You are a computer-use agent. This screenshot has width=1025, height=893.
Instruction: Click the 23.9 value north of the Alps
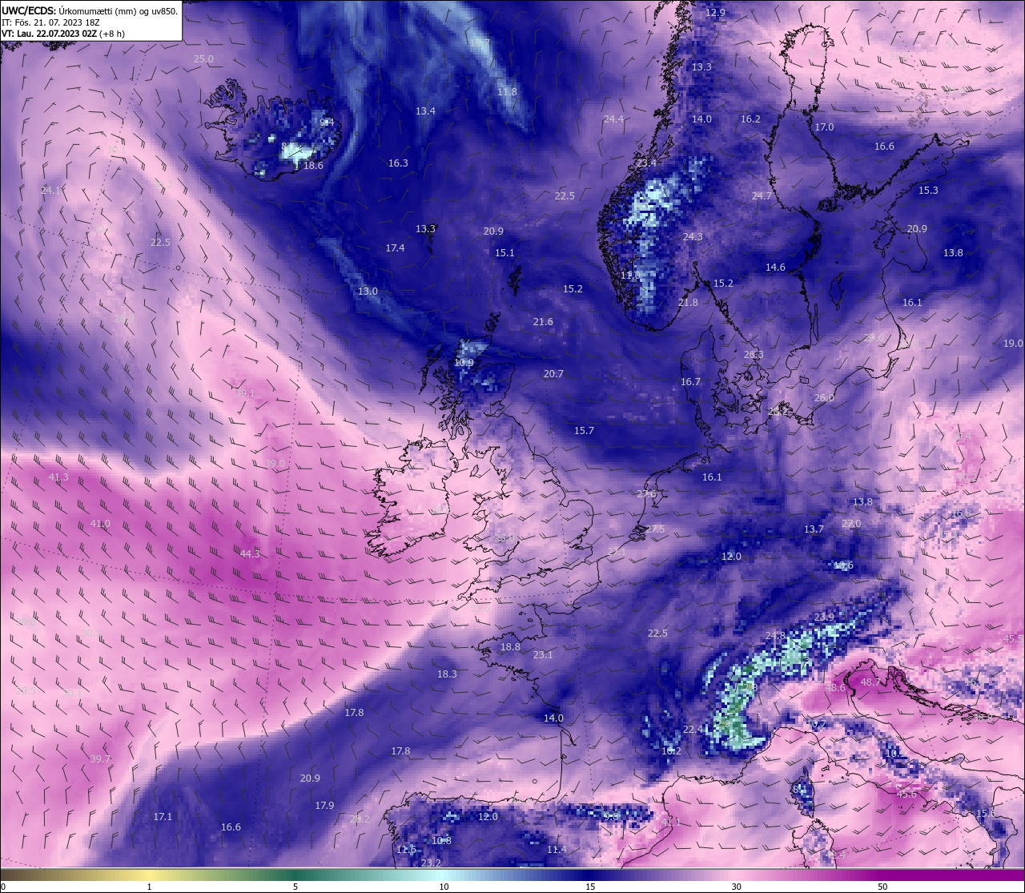point(824,617)
